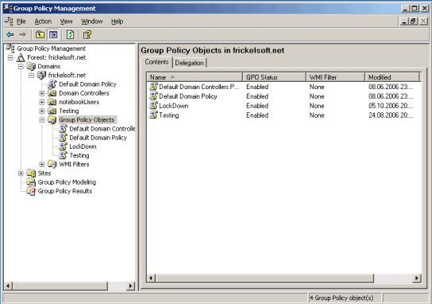Click the Forward arrow toolbar icon
The width and height of the screenshot is (432, 304).
point(22,34)
